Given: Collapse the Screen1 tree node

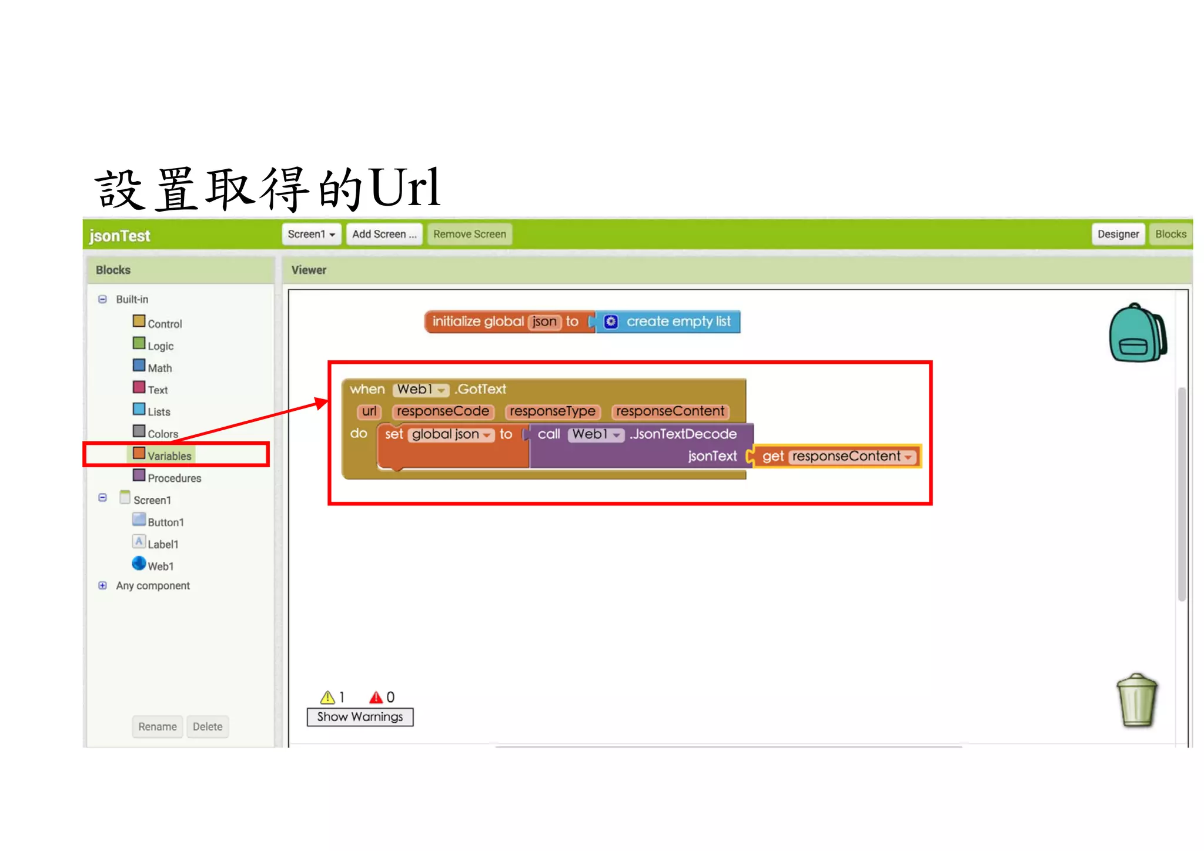Looking at the screenshot, I should [x=102, y=498].
